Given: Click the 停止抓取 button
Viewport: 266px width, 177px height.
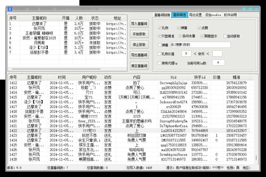Looking at the screenshot, I should (x=139, y=45).
